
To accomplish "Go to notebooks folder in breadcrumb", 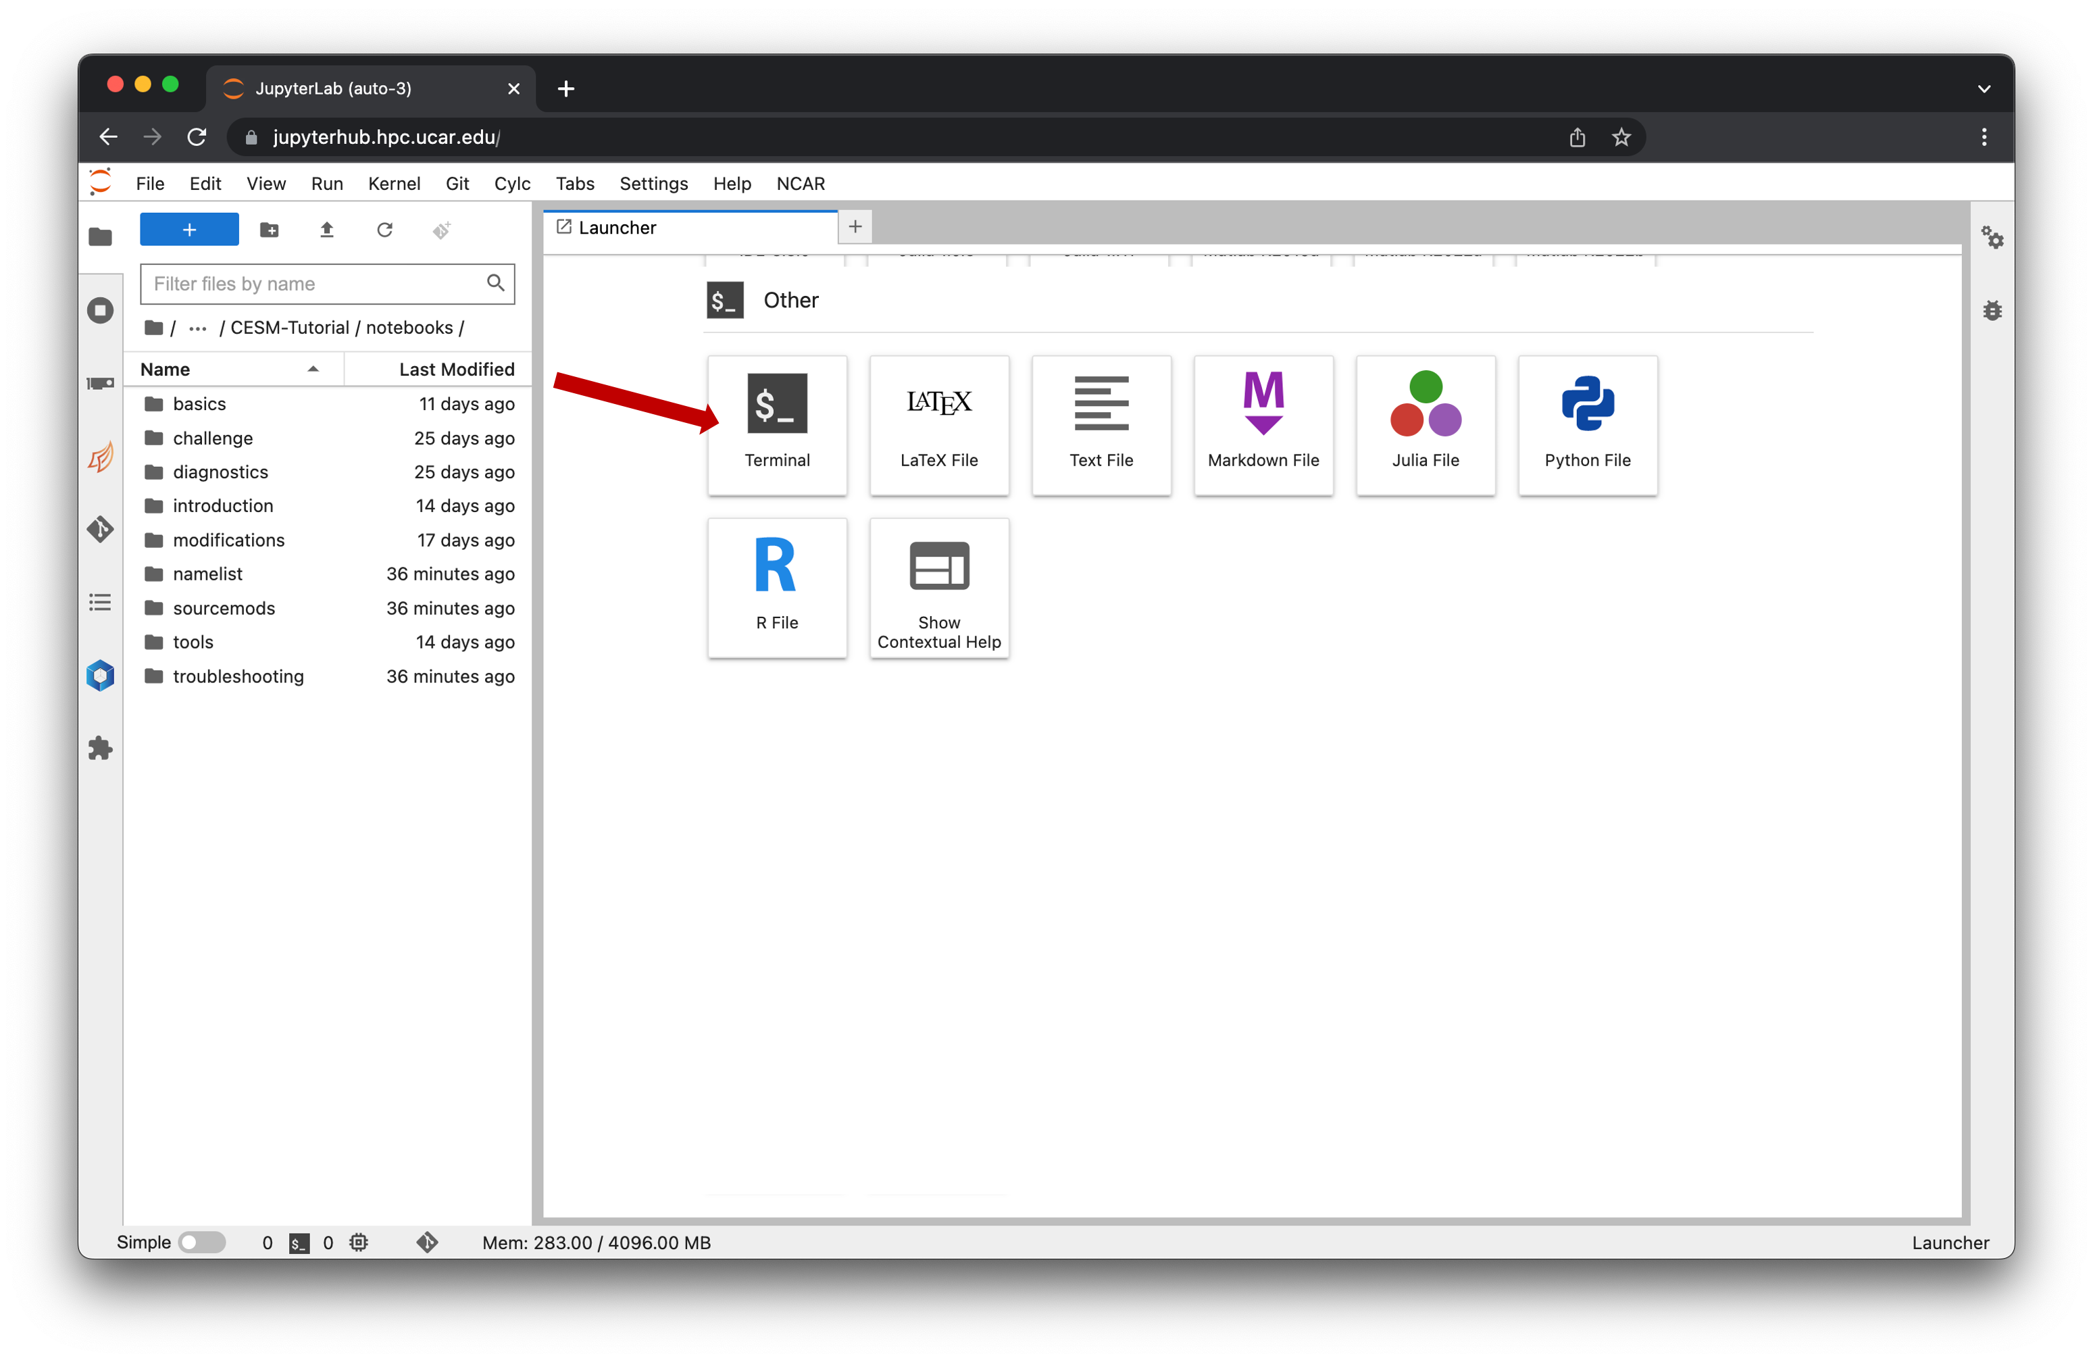I will pyautogui.click(x=409, y=328).
